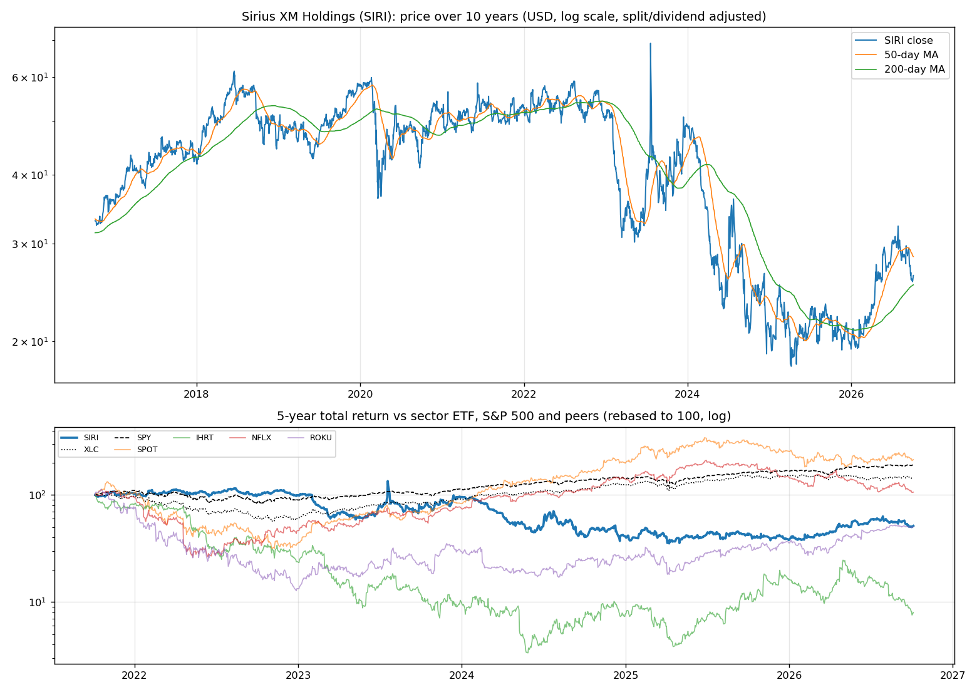Click the 2022 tick label on price chart
977x692 pixels.
coord(524,393)
